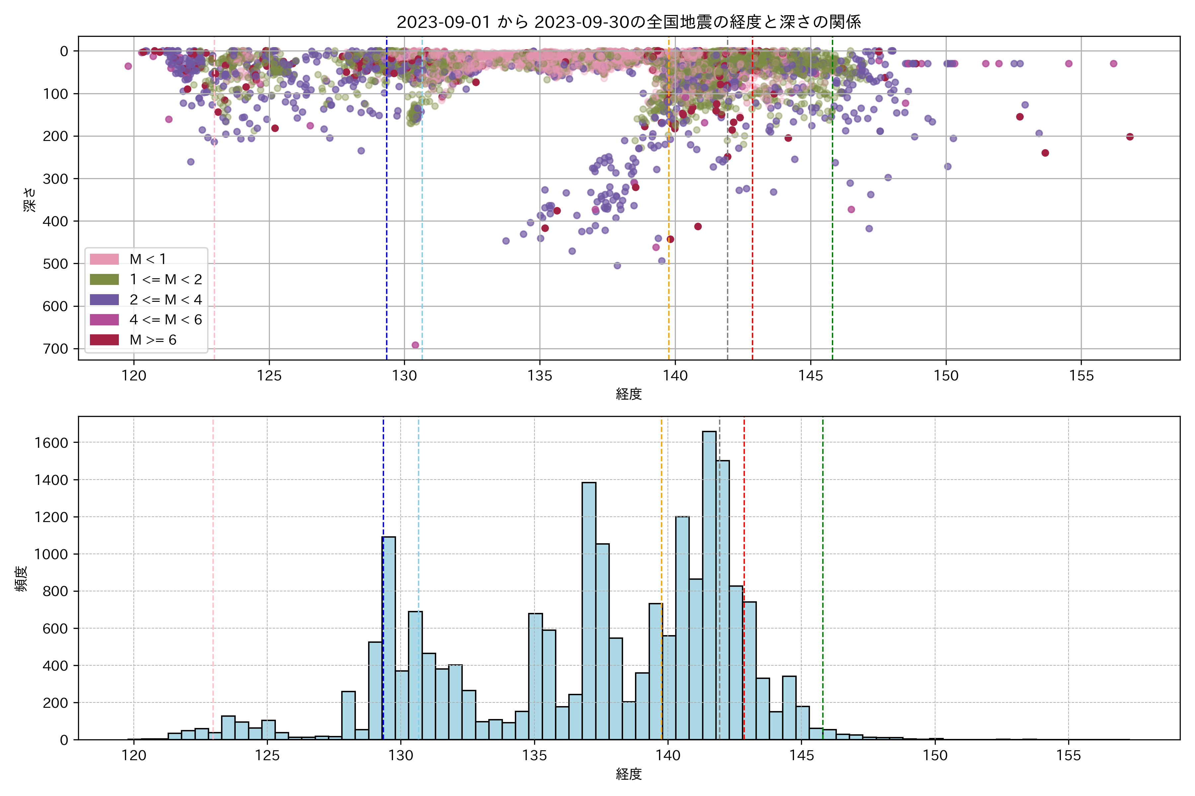The width and height of the screenshot is (1195, 796).
Task: Click the green 1 <= M < 2 swatch
Action: click(104, 280)
